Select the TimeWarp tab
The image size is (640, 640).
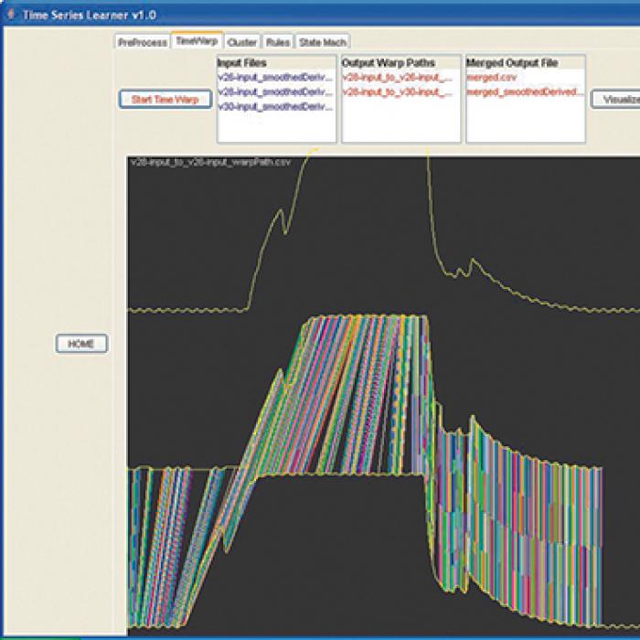(x=197, y=40)
